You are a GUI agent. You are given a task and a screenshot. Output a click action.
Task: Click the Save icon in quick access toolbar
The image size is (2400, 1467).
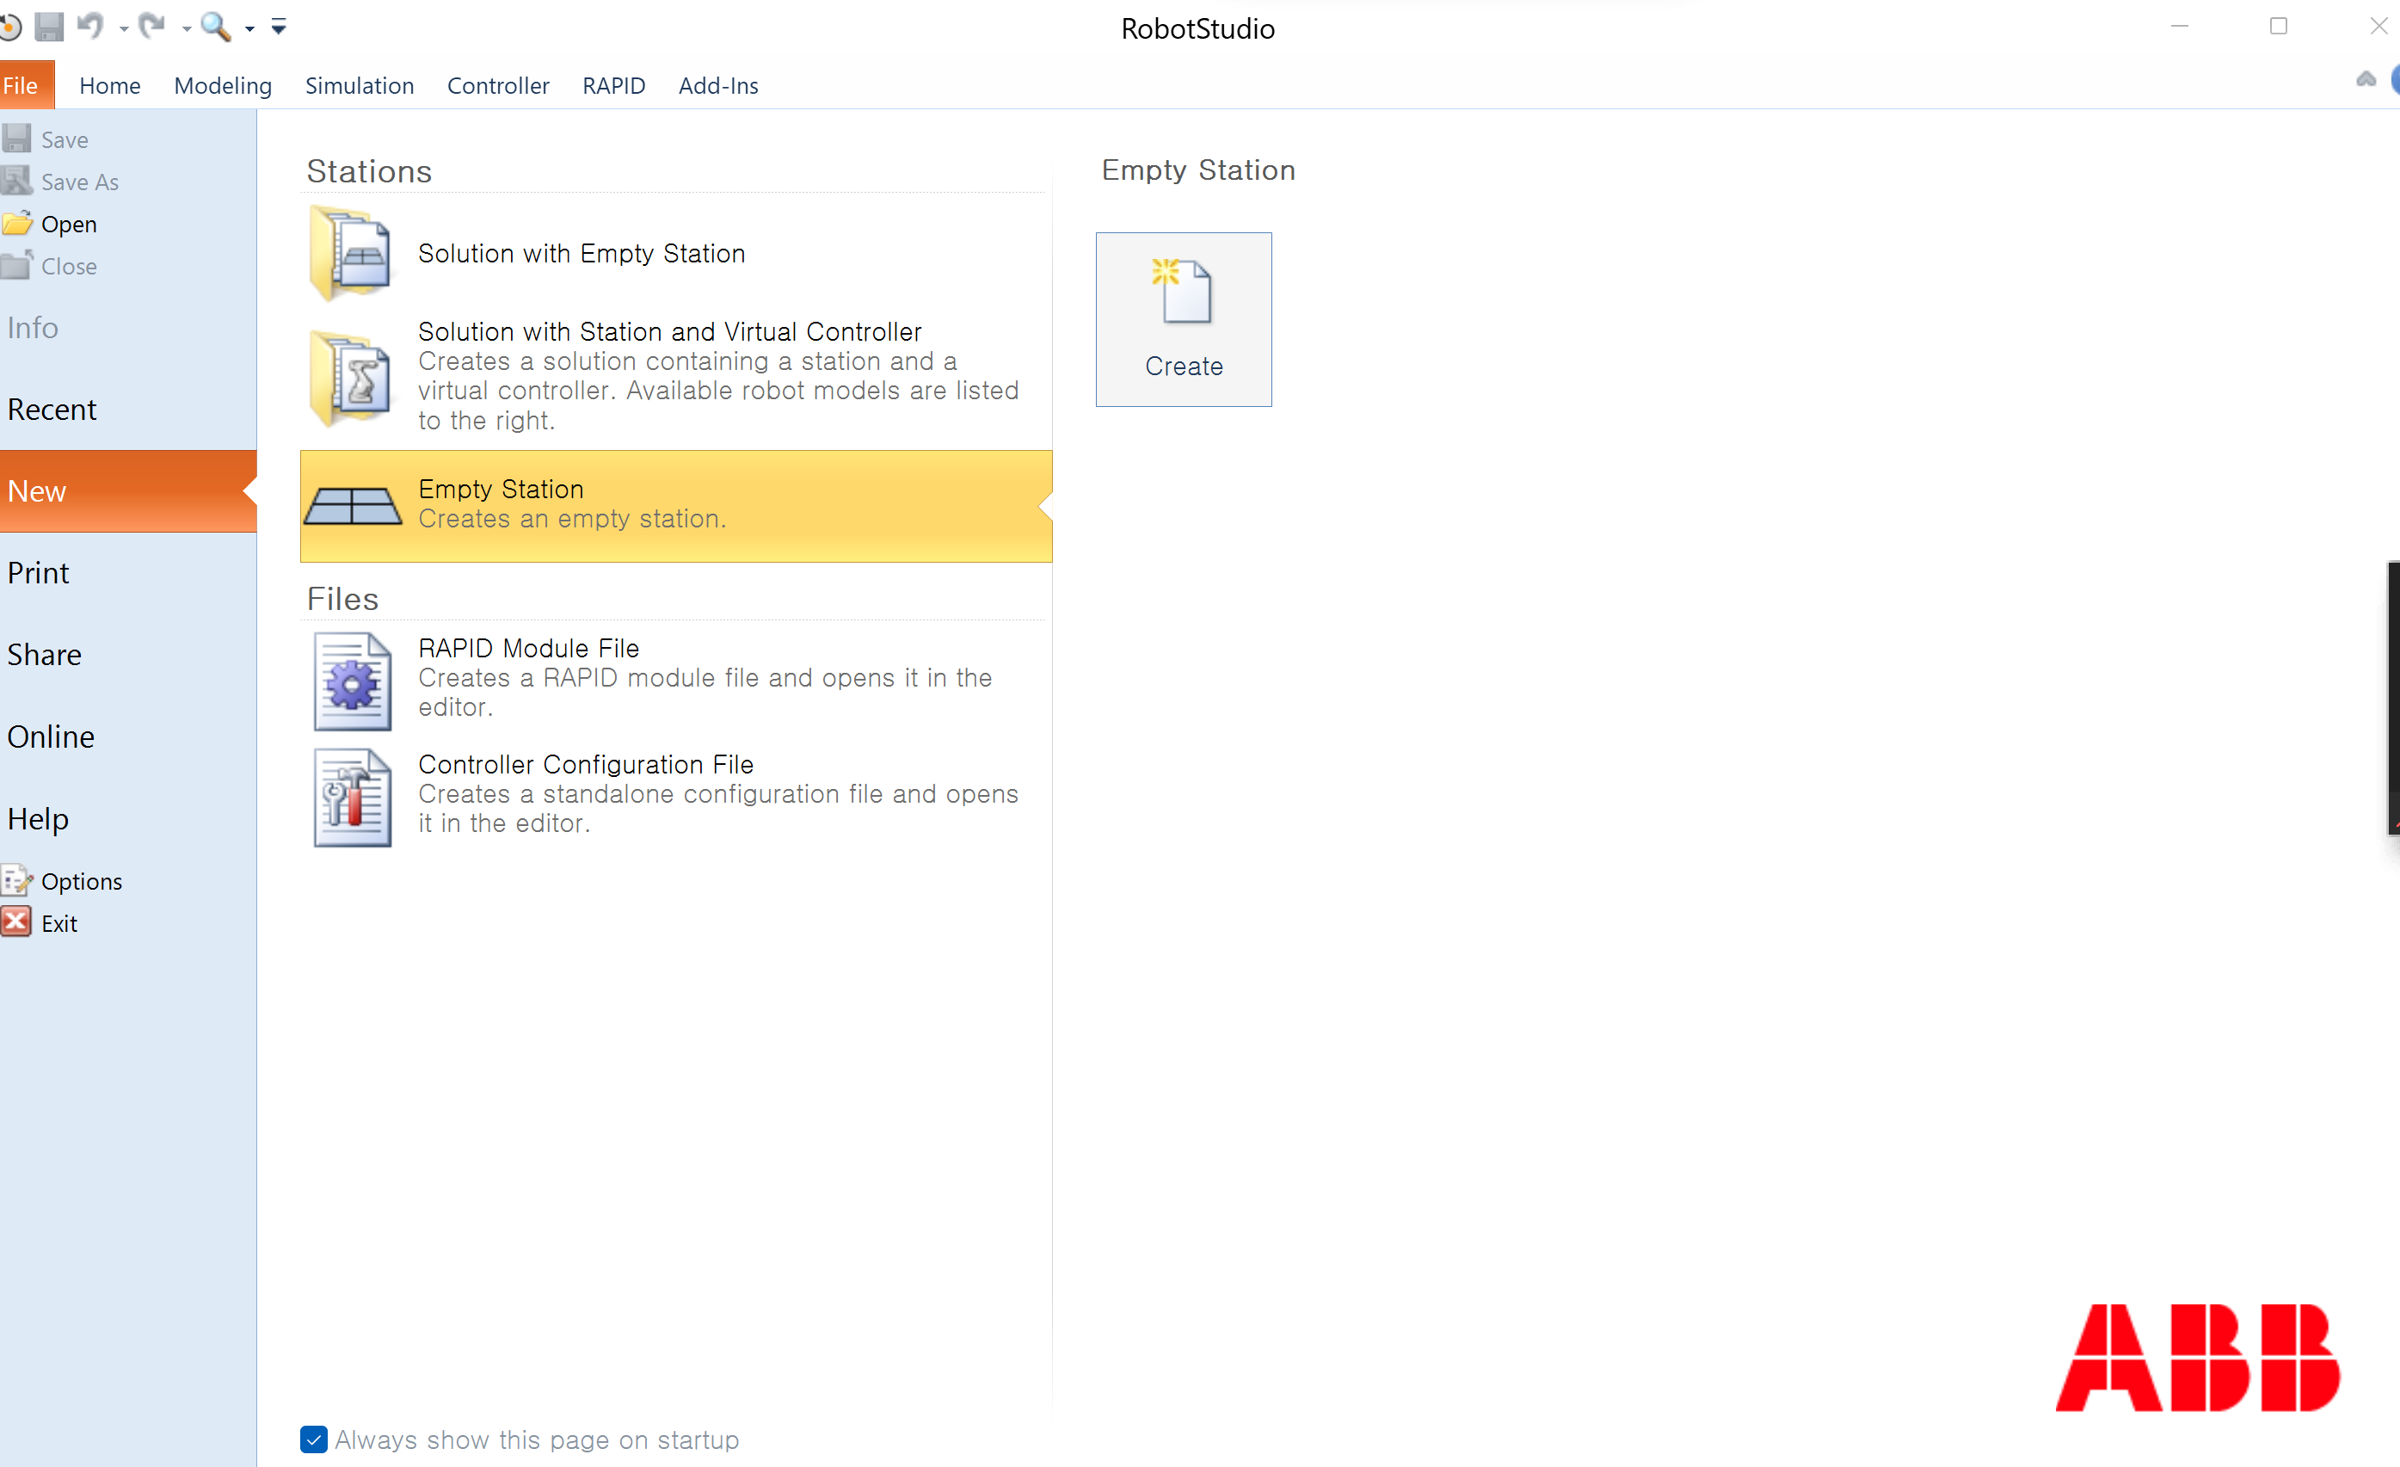49,27
